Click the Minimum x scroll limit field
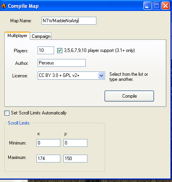Screen dimensions: 172x182 click(x=48, y=143)
